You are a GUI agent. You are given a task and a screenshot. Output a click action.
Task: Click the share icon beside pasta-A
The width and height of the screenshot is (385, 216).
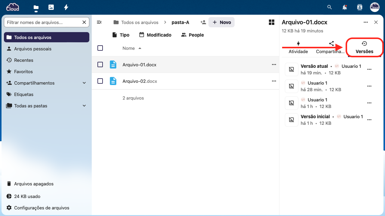(203, 22)
